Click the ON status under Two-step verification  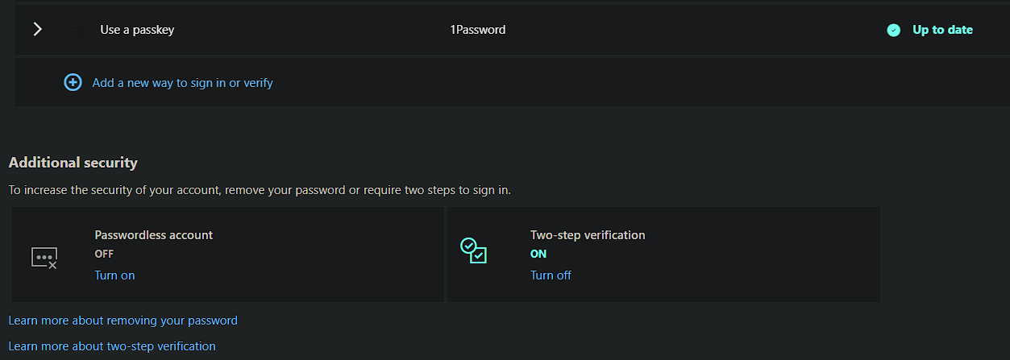(x=538, y=254)
